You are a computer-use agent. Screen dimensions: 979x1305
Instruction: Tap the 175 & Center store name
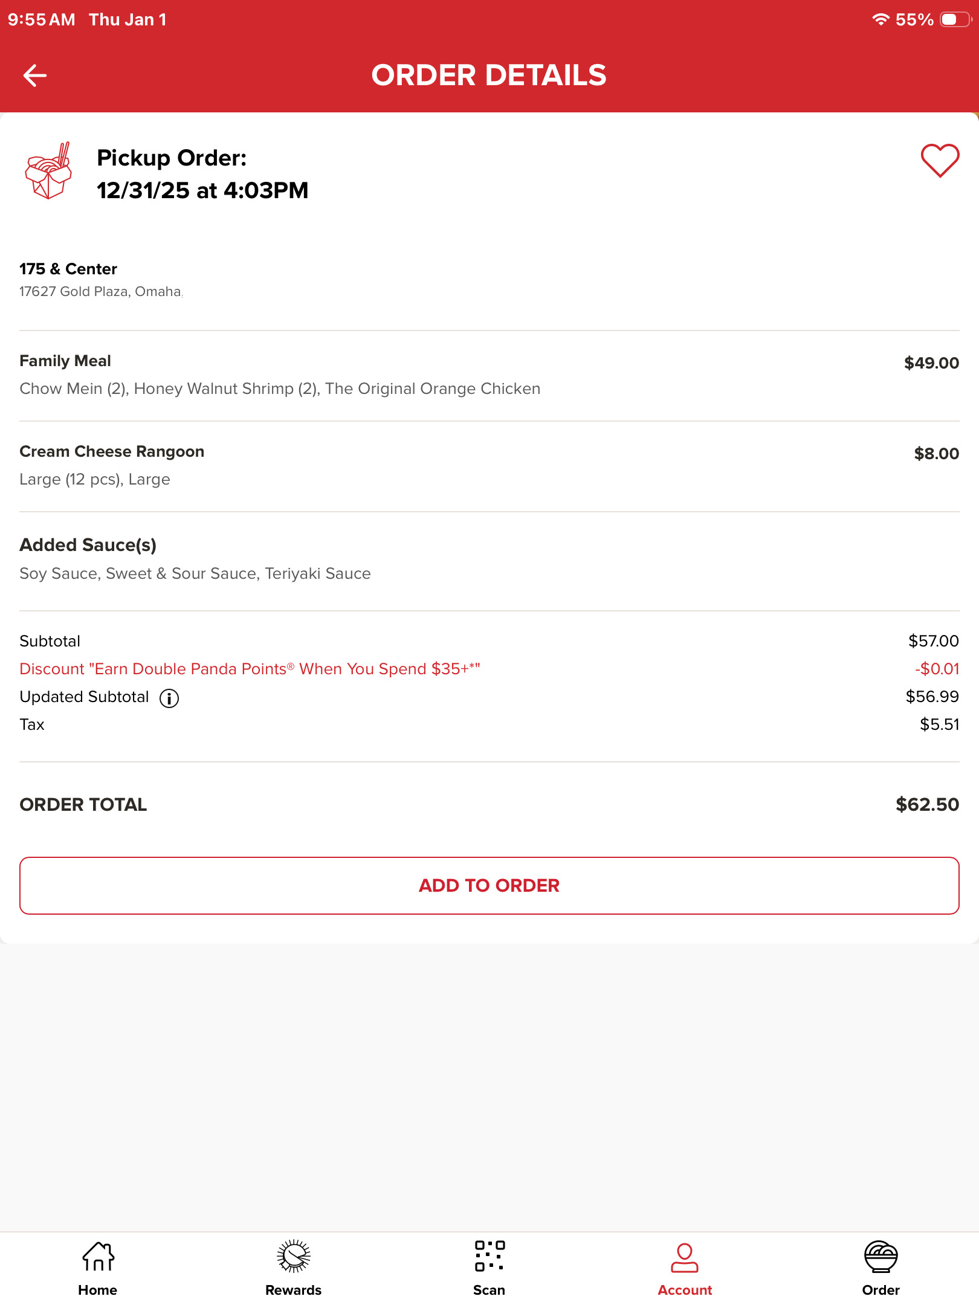(x=68, y=269)
